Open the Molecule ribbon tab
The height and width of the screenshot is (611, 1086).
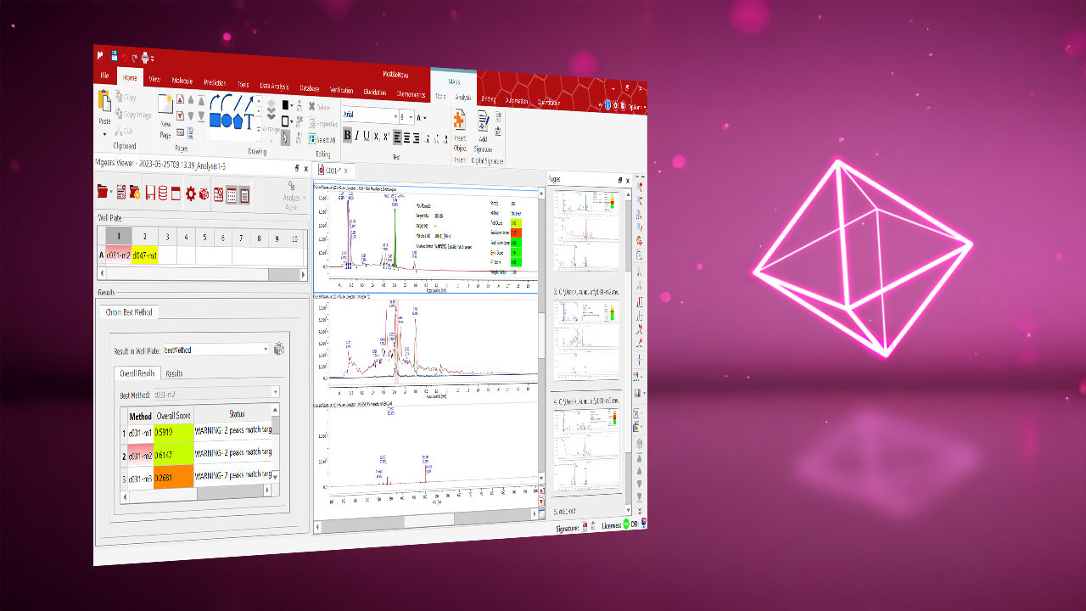(182, 81)
